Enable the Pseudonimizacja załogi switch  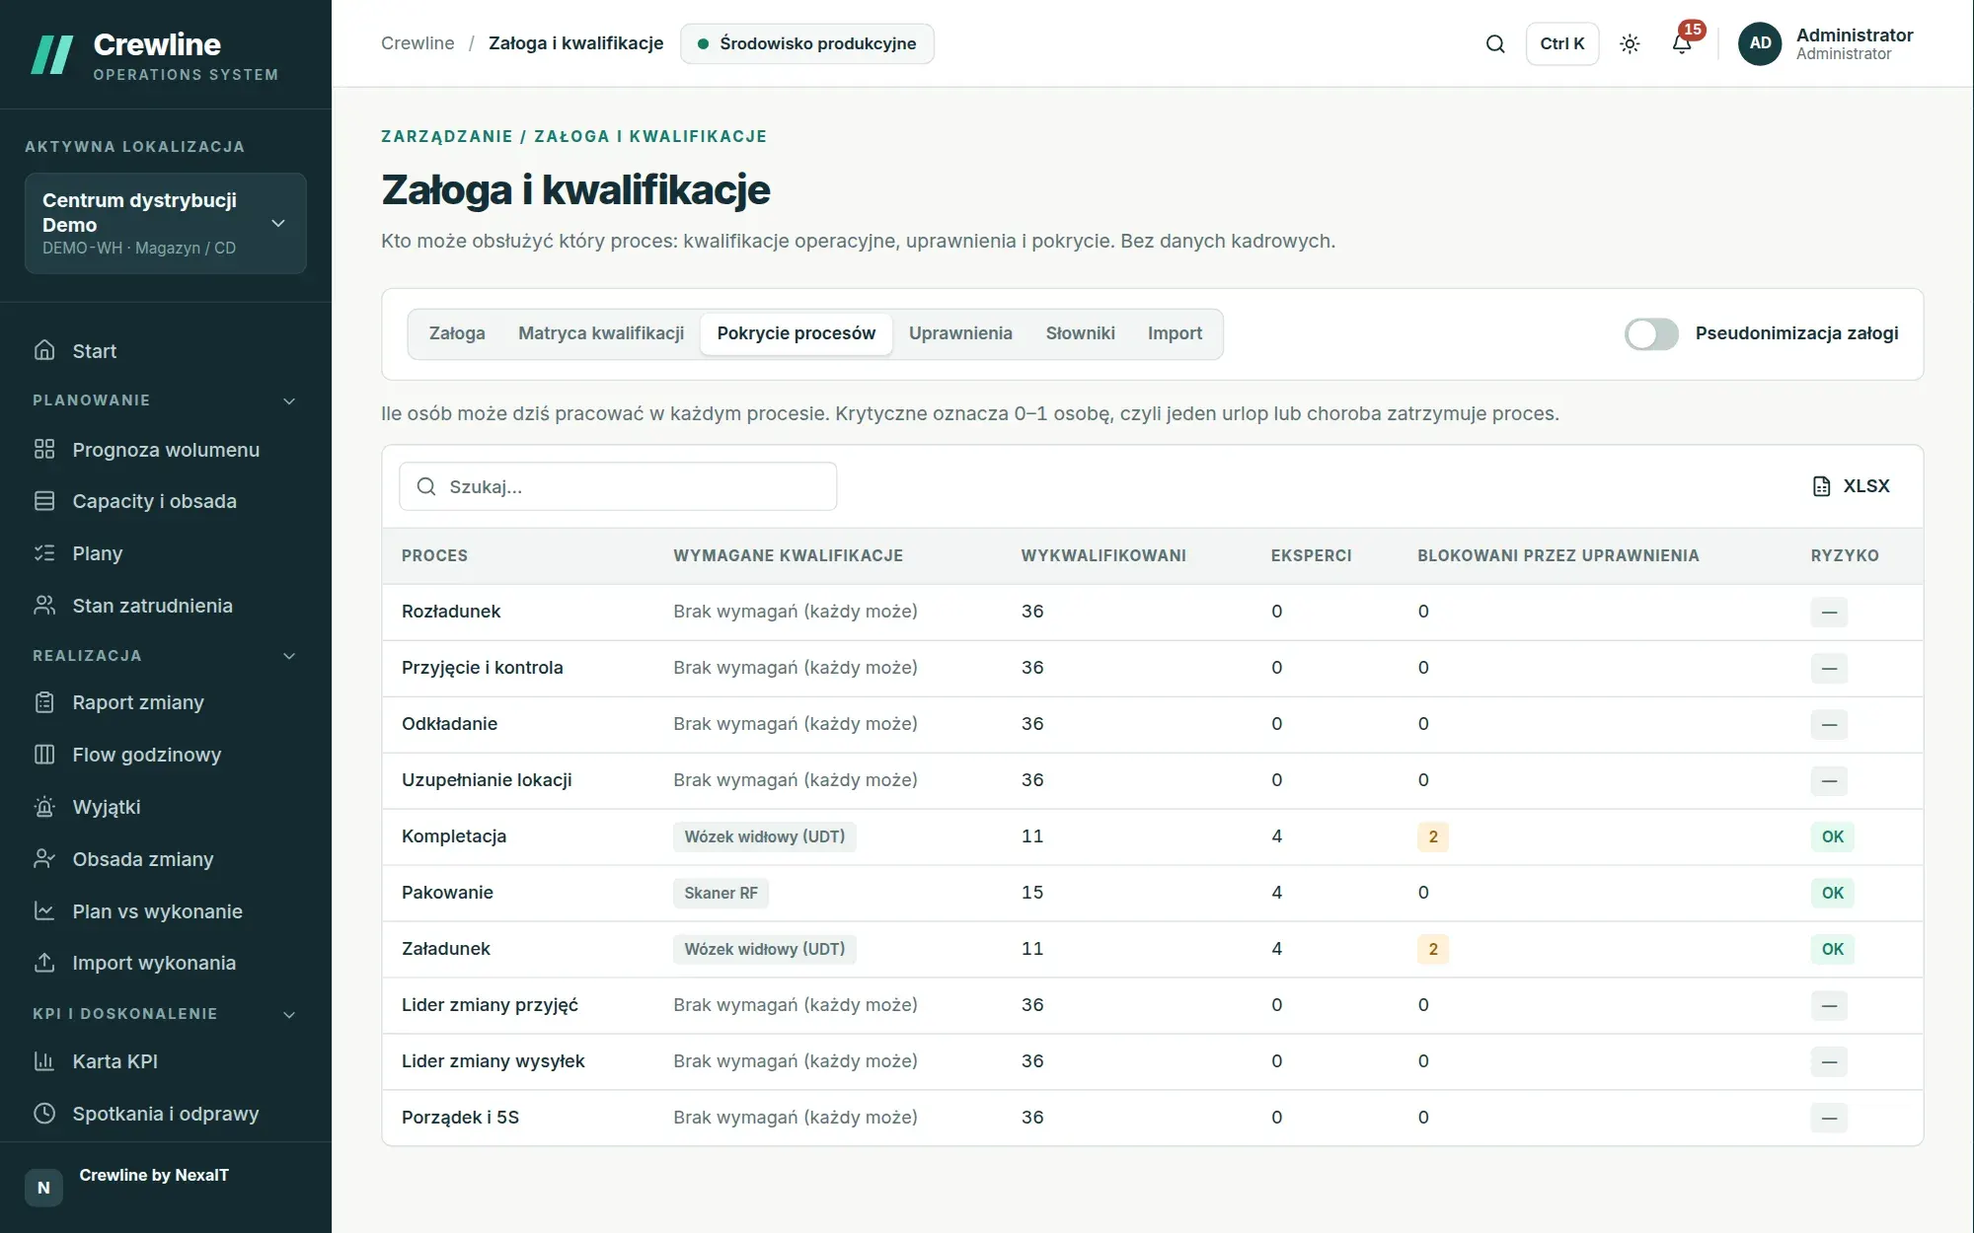tap(1651, 333)
